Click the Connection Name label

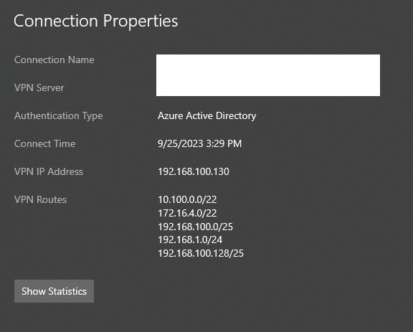[x=54, y=60]
